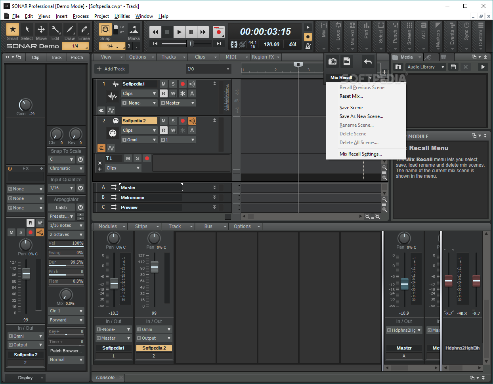
Task: Stop playback in the transport
Action: (167, 32)
